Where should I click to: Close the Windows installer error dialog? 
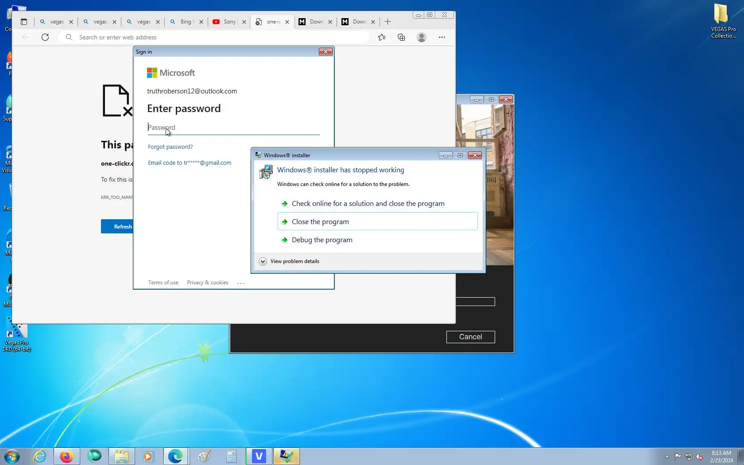pos(475,155)
